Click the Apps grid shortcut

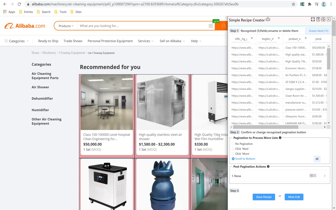pyautogui.click(x=9, y=12)
